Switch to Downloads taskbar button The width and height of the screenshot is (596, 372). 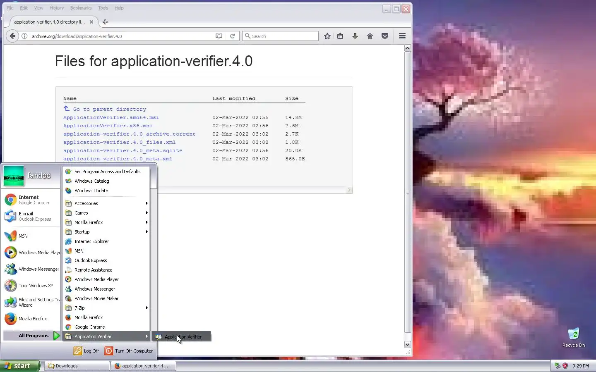(77, 366)
